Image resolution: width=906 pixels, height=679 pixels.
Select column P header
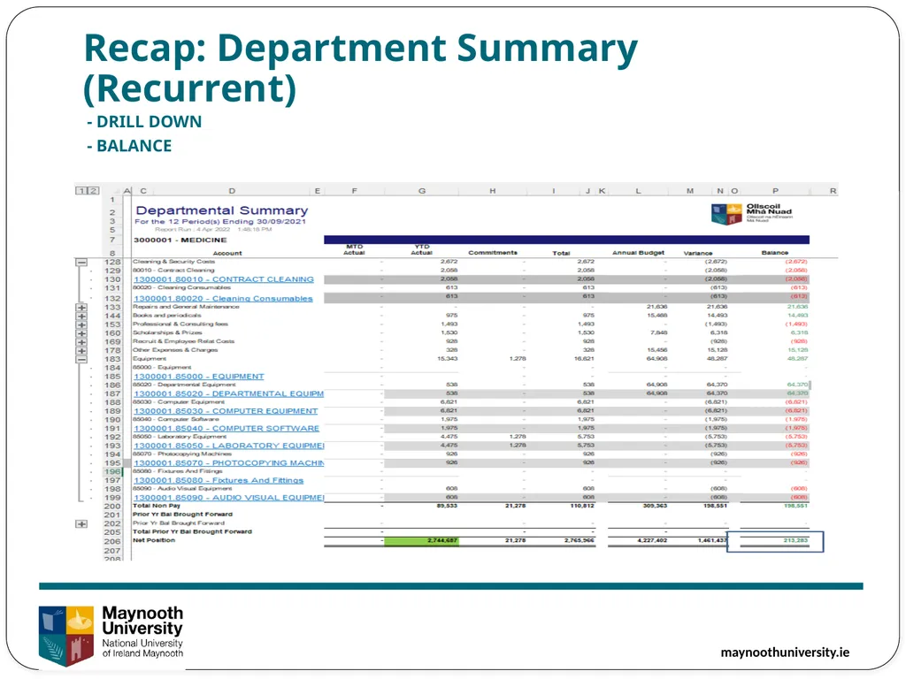click(x=775, y=191)
